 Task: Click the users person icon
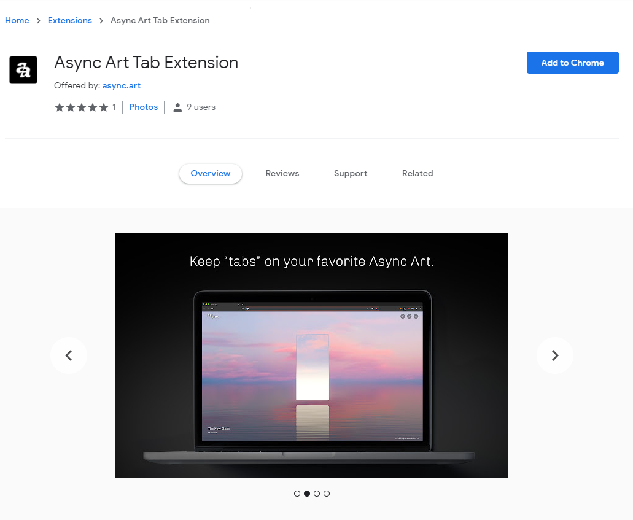(x=177, y=107)
